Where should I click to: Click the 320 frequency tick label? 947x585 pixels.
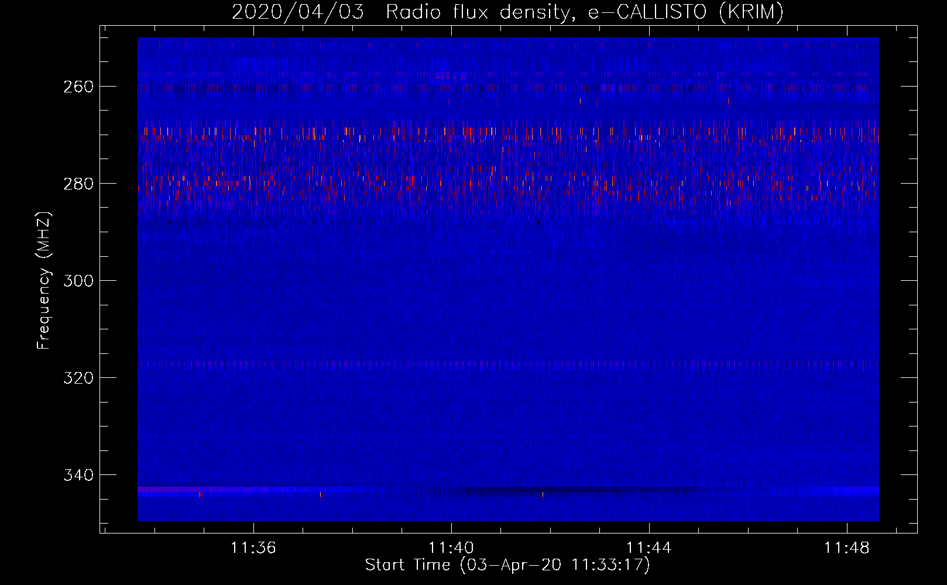pyautogui.click(x=78, y=378)
